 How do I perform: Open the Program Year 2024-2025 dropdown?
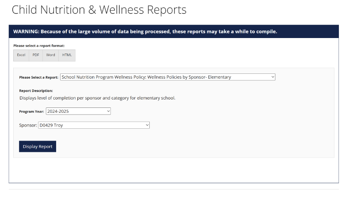click(78, 111)
